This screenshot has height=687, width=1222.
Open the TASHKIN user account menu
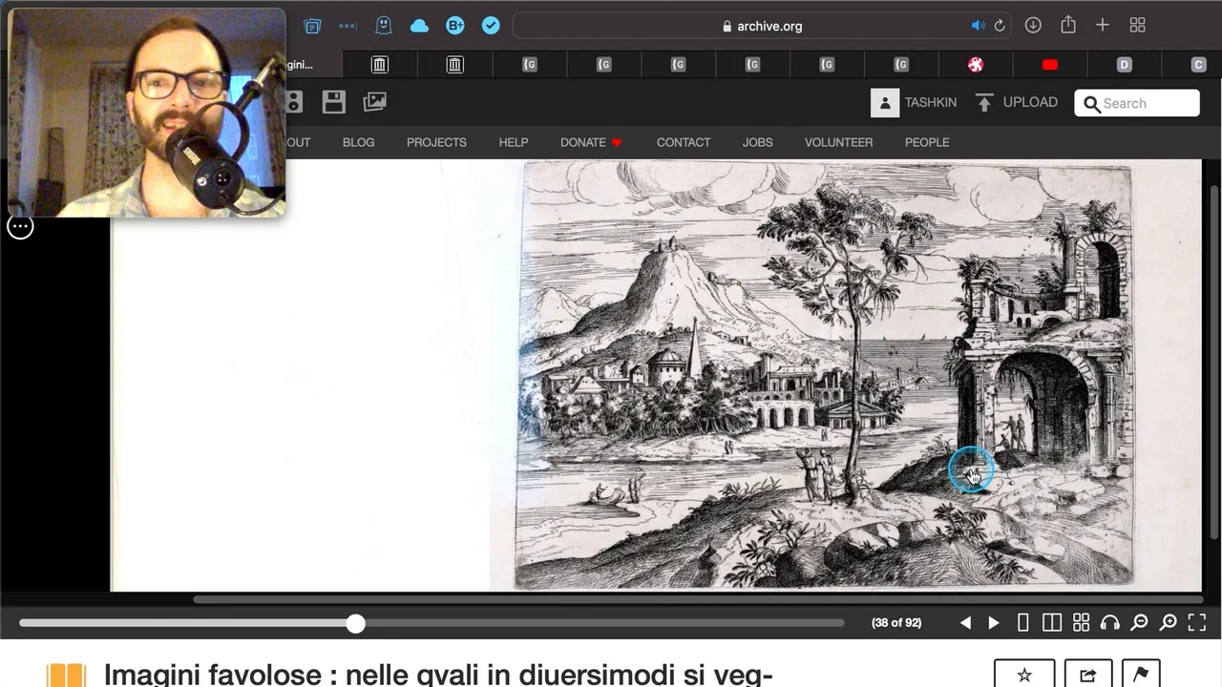point(914,102)
